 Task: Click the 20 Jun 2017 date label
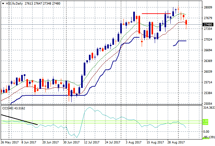pos(50,142)
